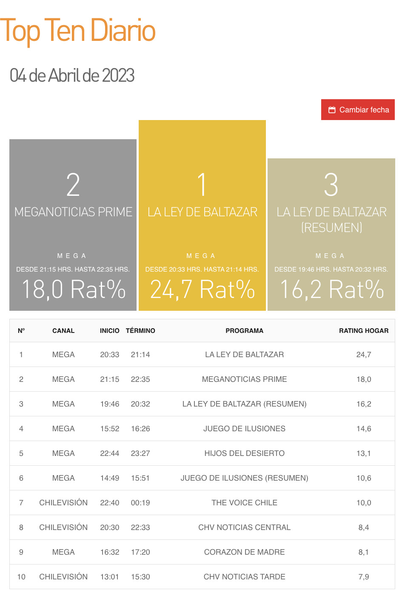Select the CORAZON DE MADRE entry

(x=245, y=552)
